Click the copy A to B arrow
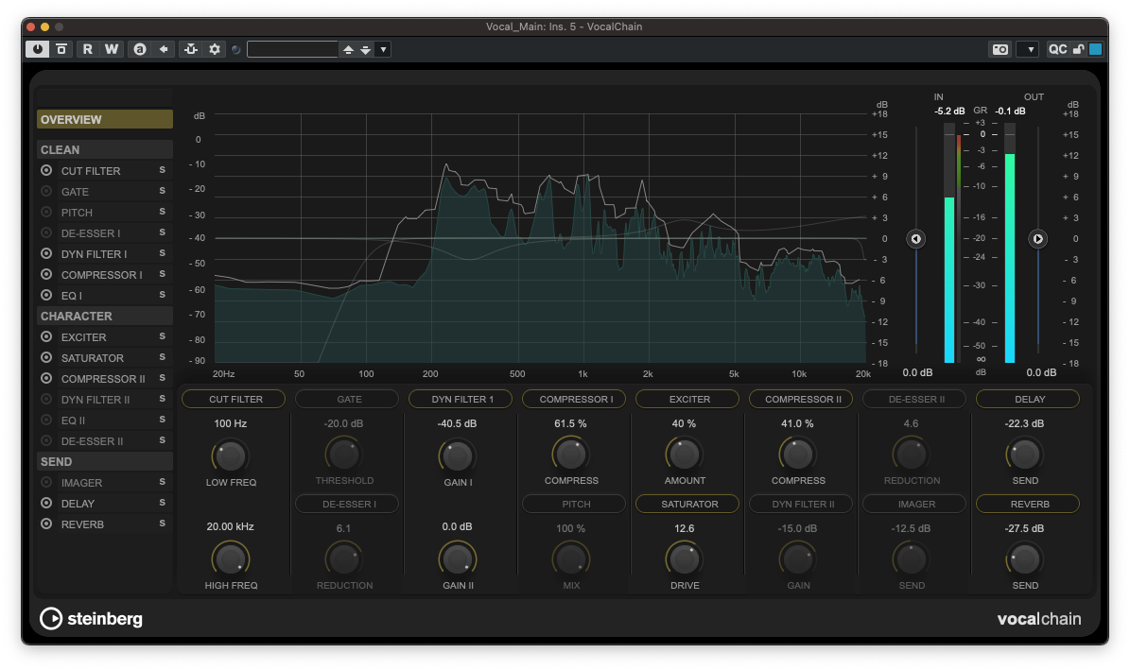The height and width of the screenshot is (670, 1130). (x=164, y=49)
